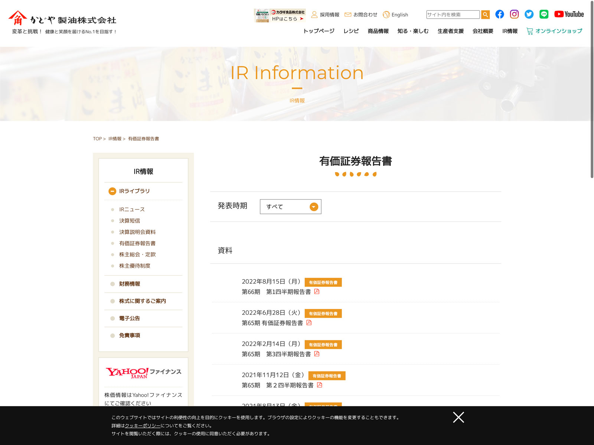Click the orange search magnifier button
The height and width of the screenshot is (445, 594).
tap(485, 14)
